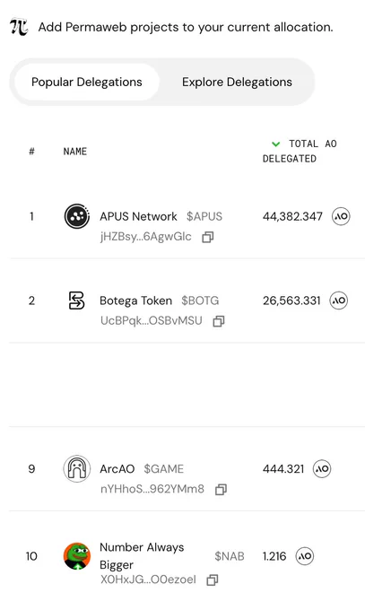Click the AO token icon beside 444.321
The width and height of the screenshot is (365, 610).
[322, 468]
